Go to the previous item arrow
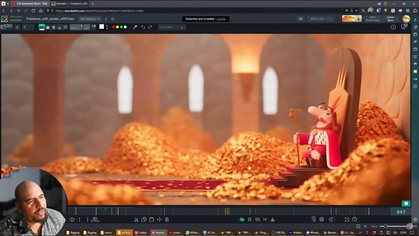Viewport: 419px width, 236px height. [x=25, y=27]
